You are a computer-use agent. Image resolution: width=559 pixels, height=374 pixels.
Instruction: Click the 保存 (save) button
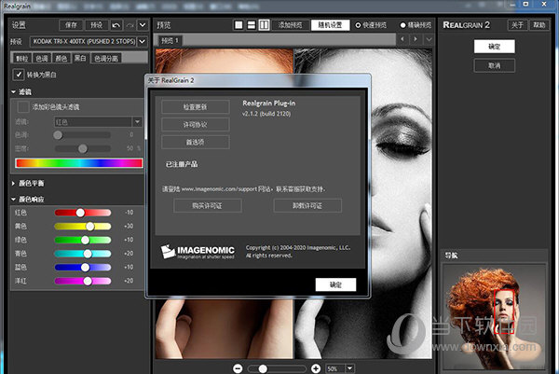coord(71,25)
